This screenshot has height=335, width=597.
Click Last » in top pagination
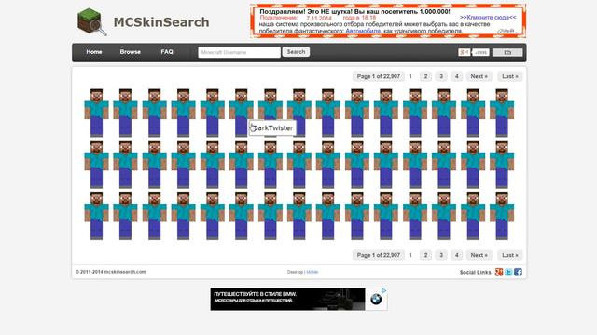coord(510,76)
